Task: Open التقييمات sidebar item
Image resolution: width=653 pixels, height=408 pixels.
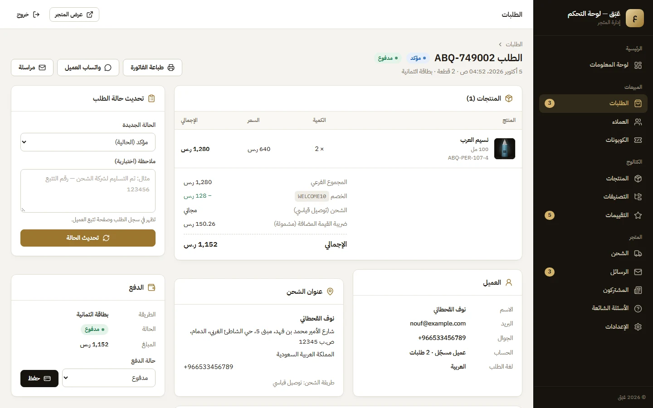Action: tap(593, 215)
